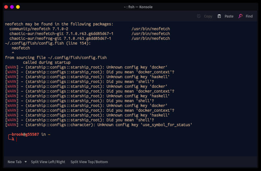The height and width of the screenshot is (171, 261).
Task: Click the purple window control button
Action: 12,7
